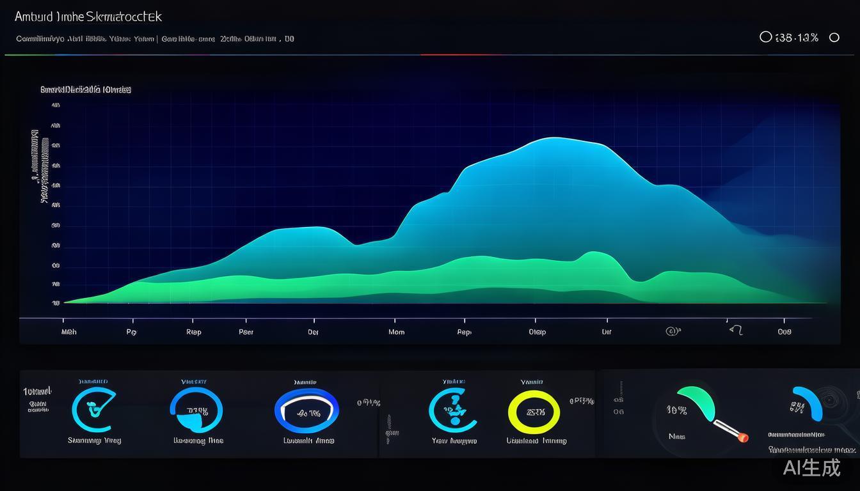Select the blue half-filled circular gauge
The height and width of the screenshot is (491, 860).
196,410
